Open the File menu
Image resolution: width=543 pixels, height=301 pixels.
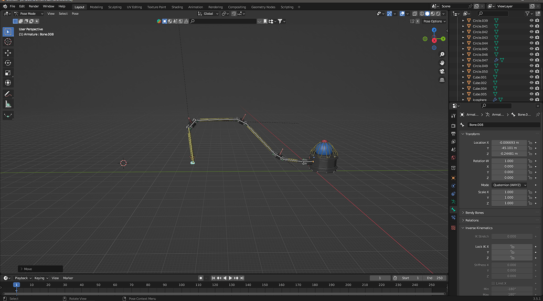click(13, 6)
